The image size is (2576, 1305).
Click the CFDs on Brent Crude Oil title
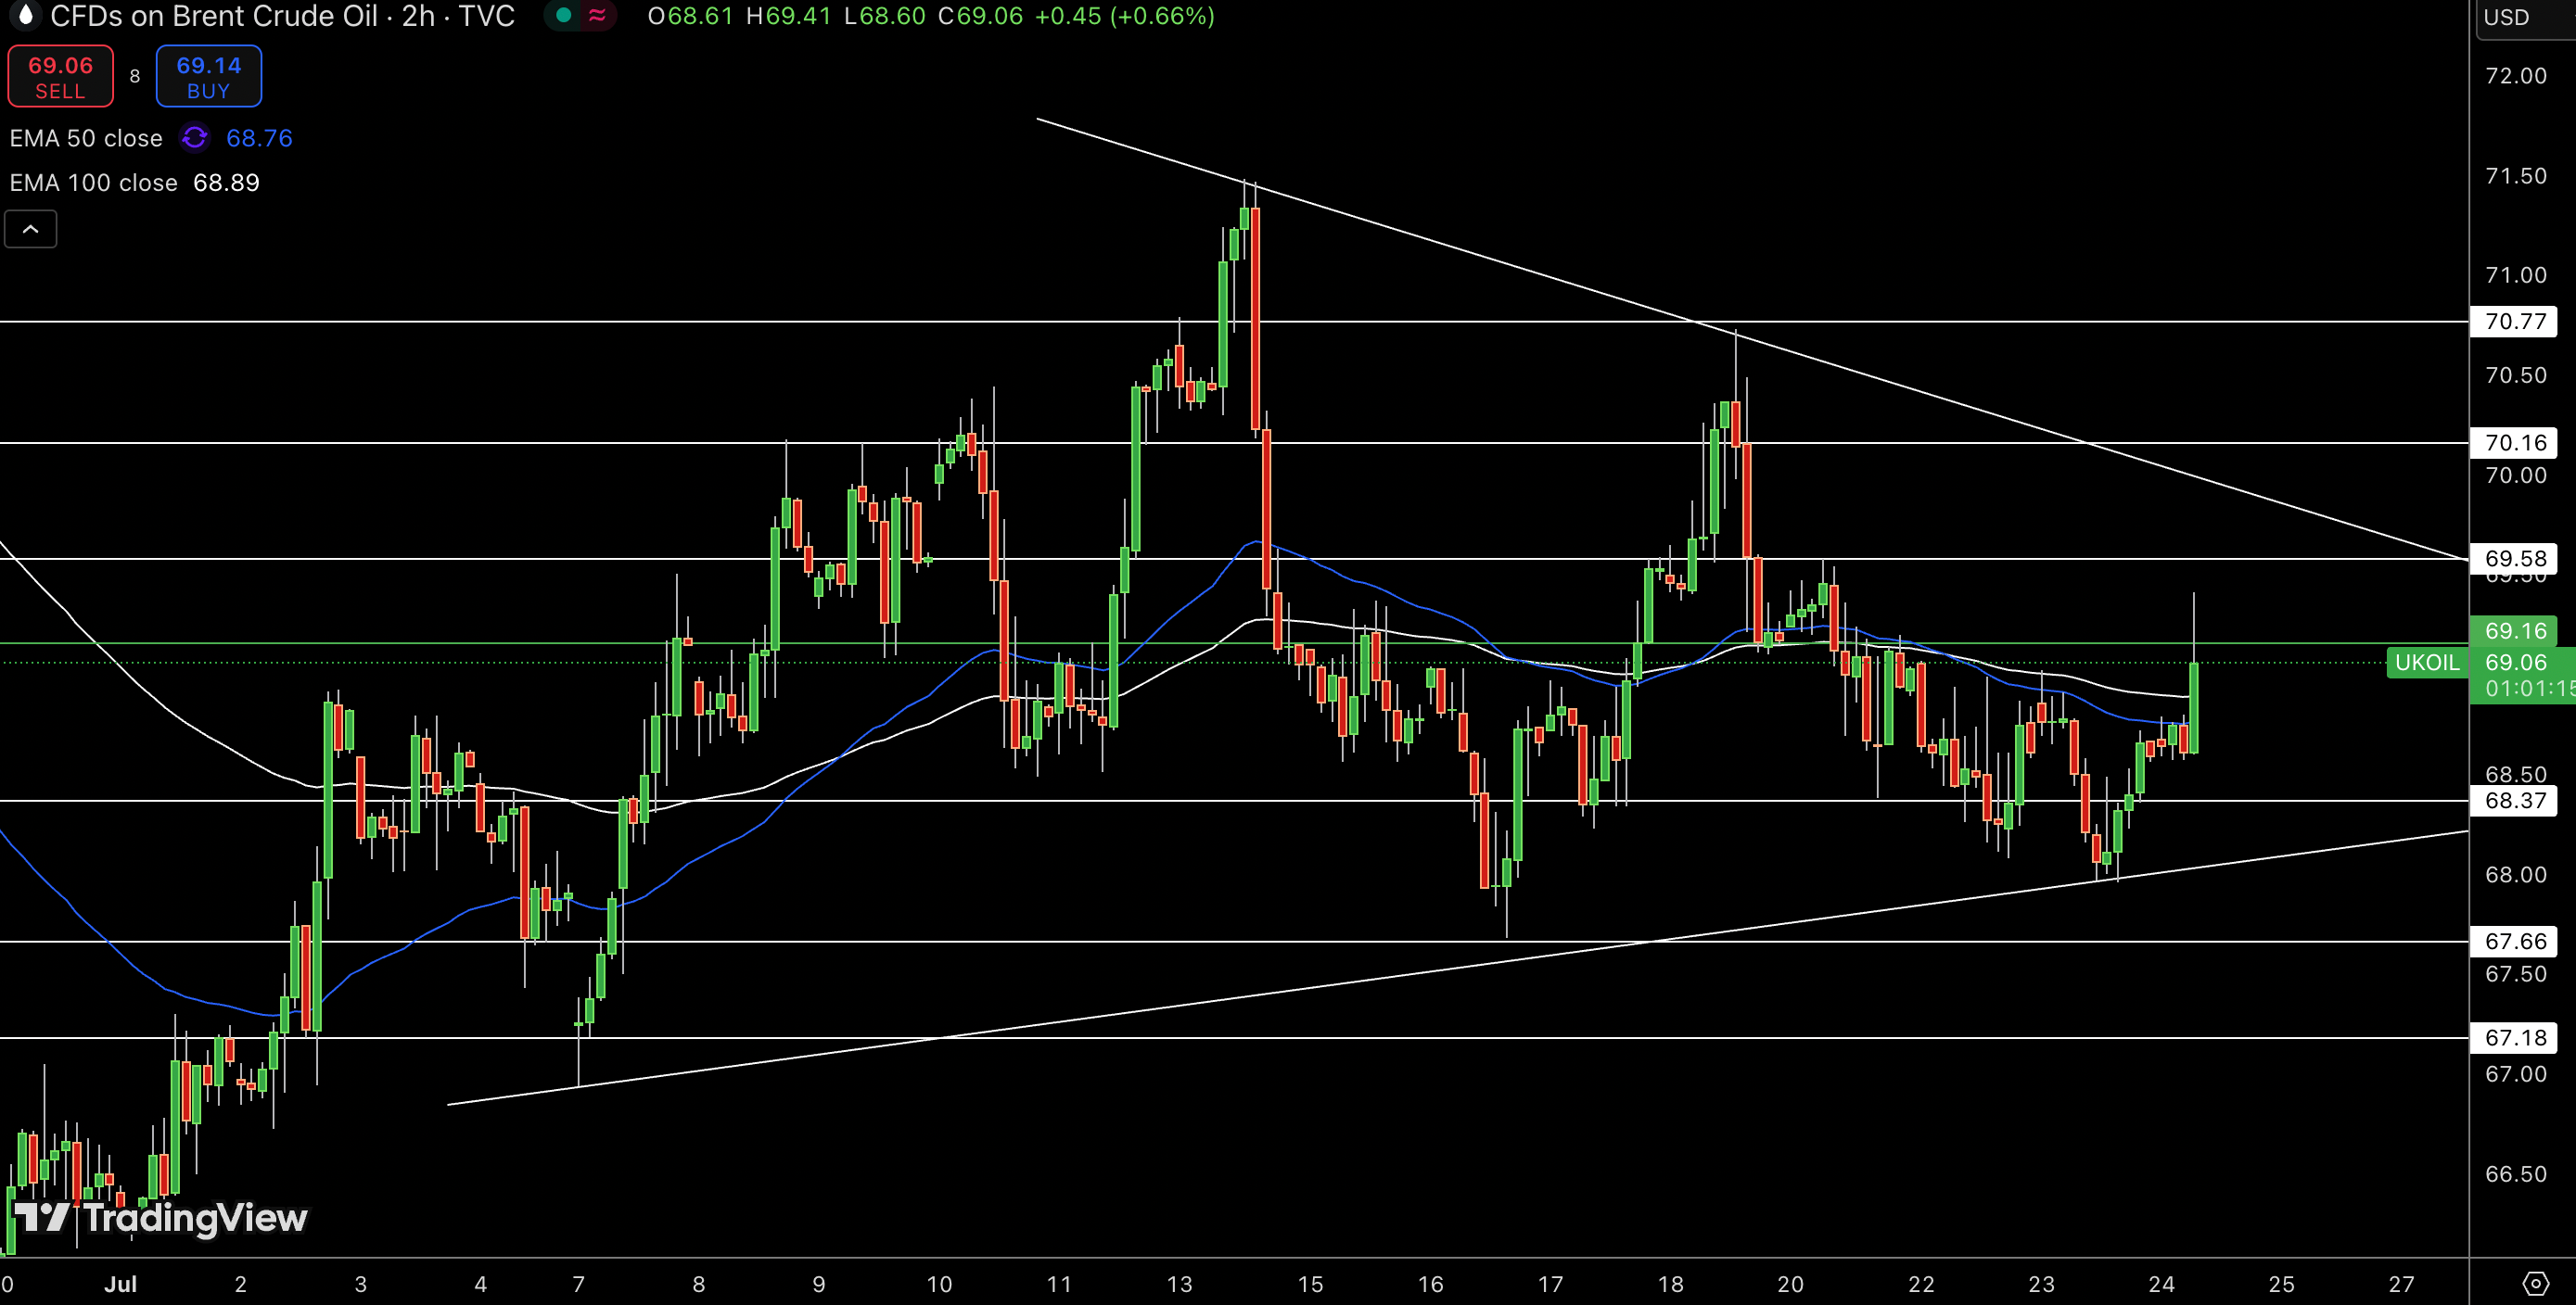click(282, 16)
